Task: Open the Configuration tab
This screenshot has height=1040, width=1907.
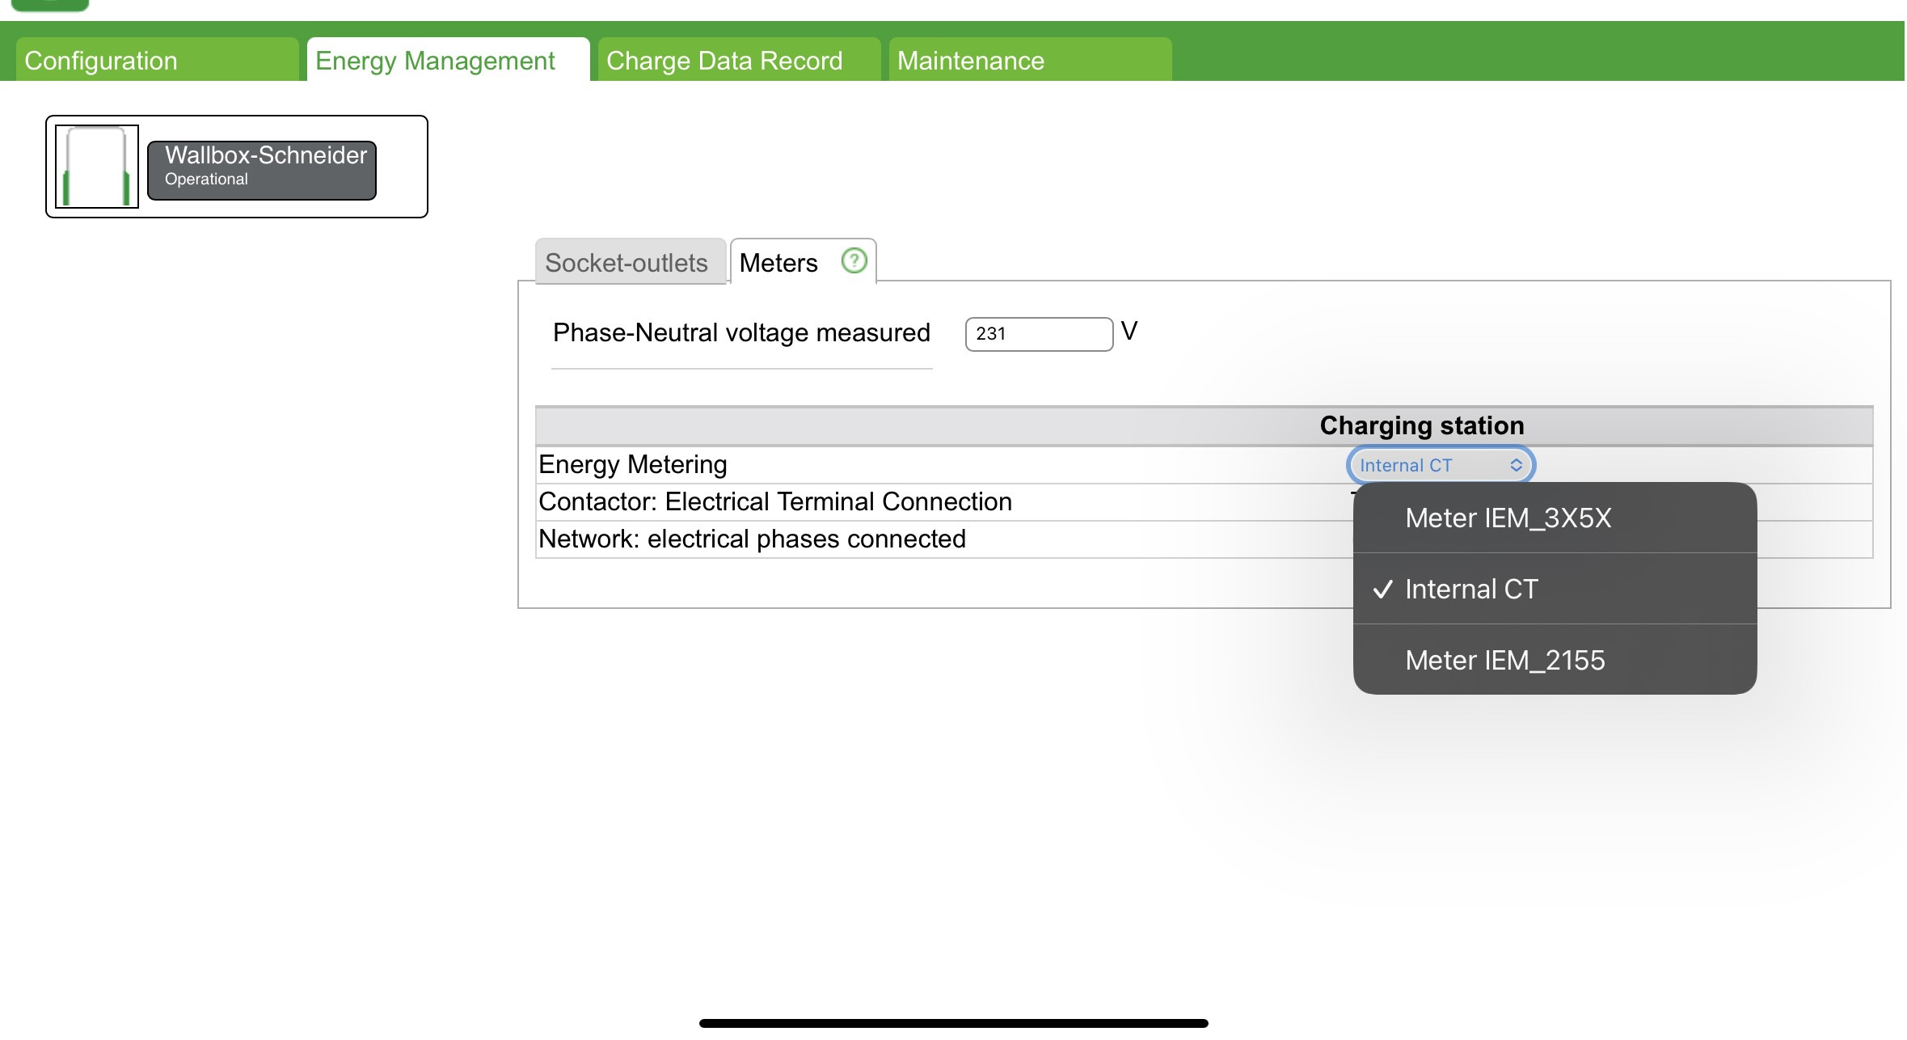Action: (x=157, y=61)
